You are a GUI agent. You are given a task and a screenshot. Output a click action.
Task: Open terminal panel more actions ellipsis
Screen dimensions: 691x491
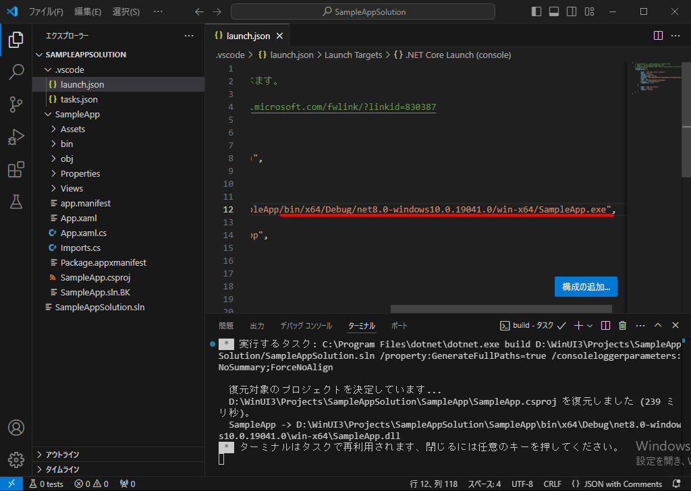[640, 326]
